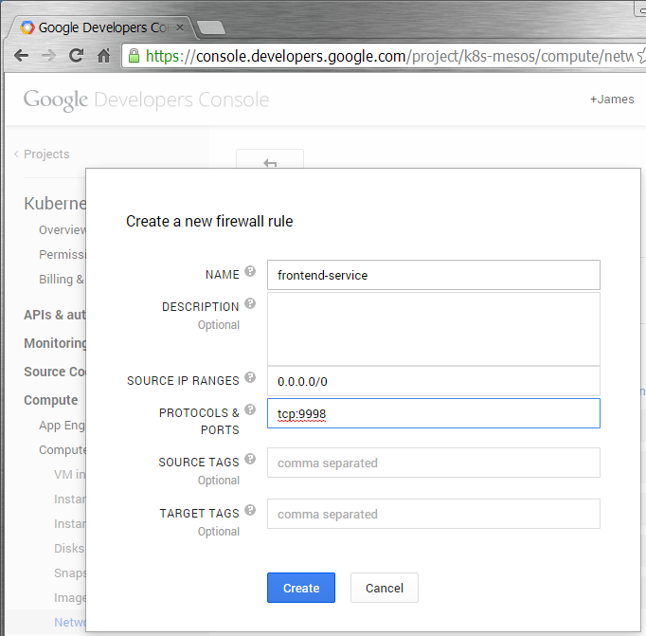The image size is (646, 636).
Task: Switch to Google Developers Console tab
Action: tap(99, 27)
